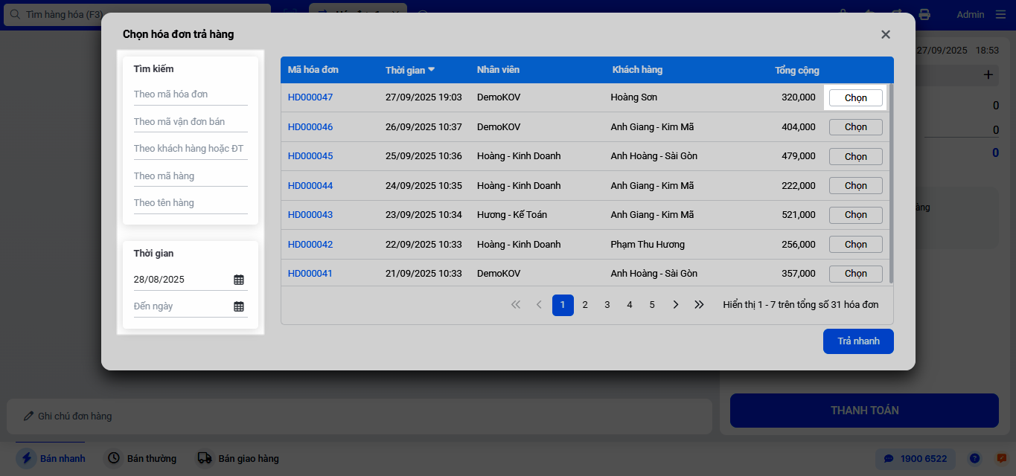
Task: Click the Tổng cộng column header
Action: 797,70
